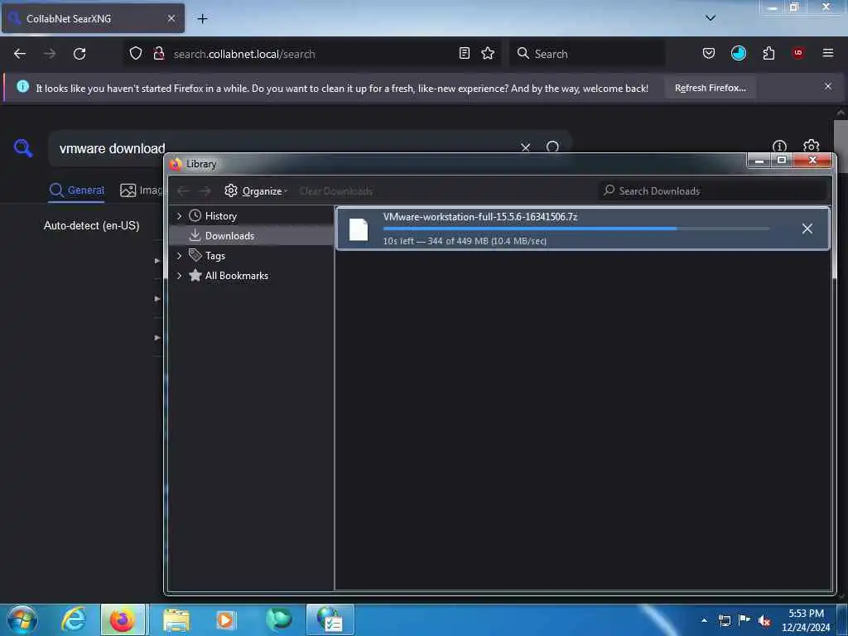Viewport: 848px width, 636px height.
Task: Switch to the Images search category
Action: 142,190
